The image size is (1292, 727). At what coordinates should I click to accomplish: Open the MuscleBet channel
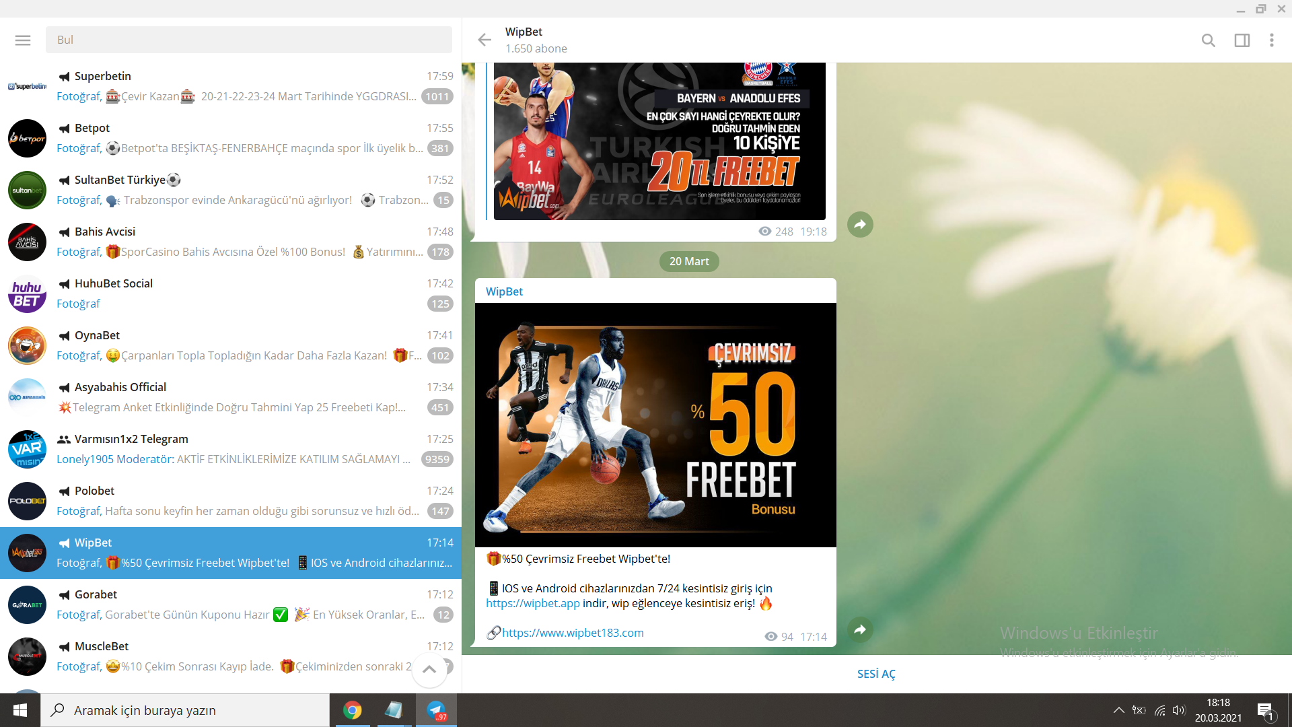click(x=231, y=656)
